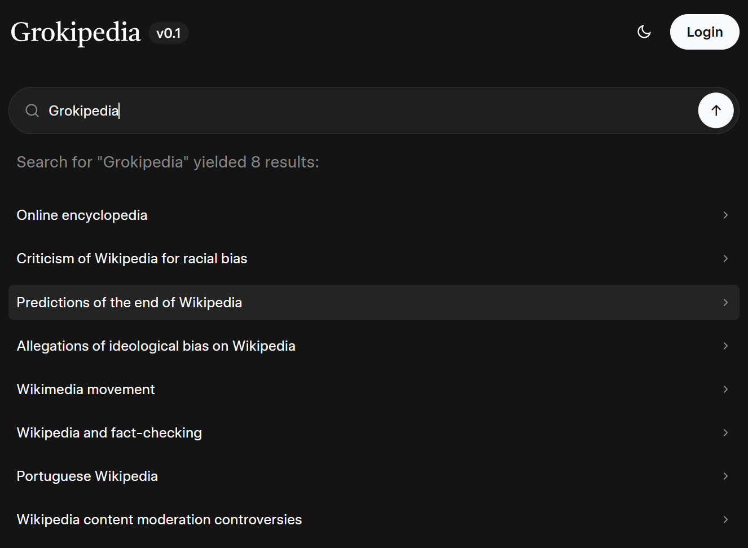
Task: Open Allegations of ideological bias on Wikipedia
Action: [156, 346]
